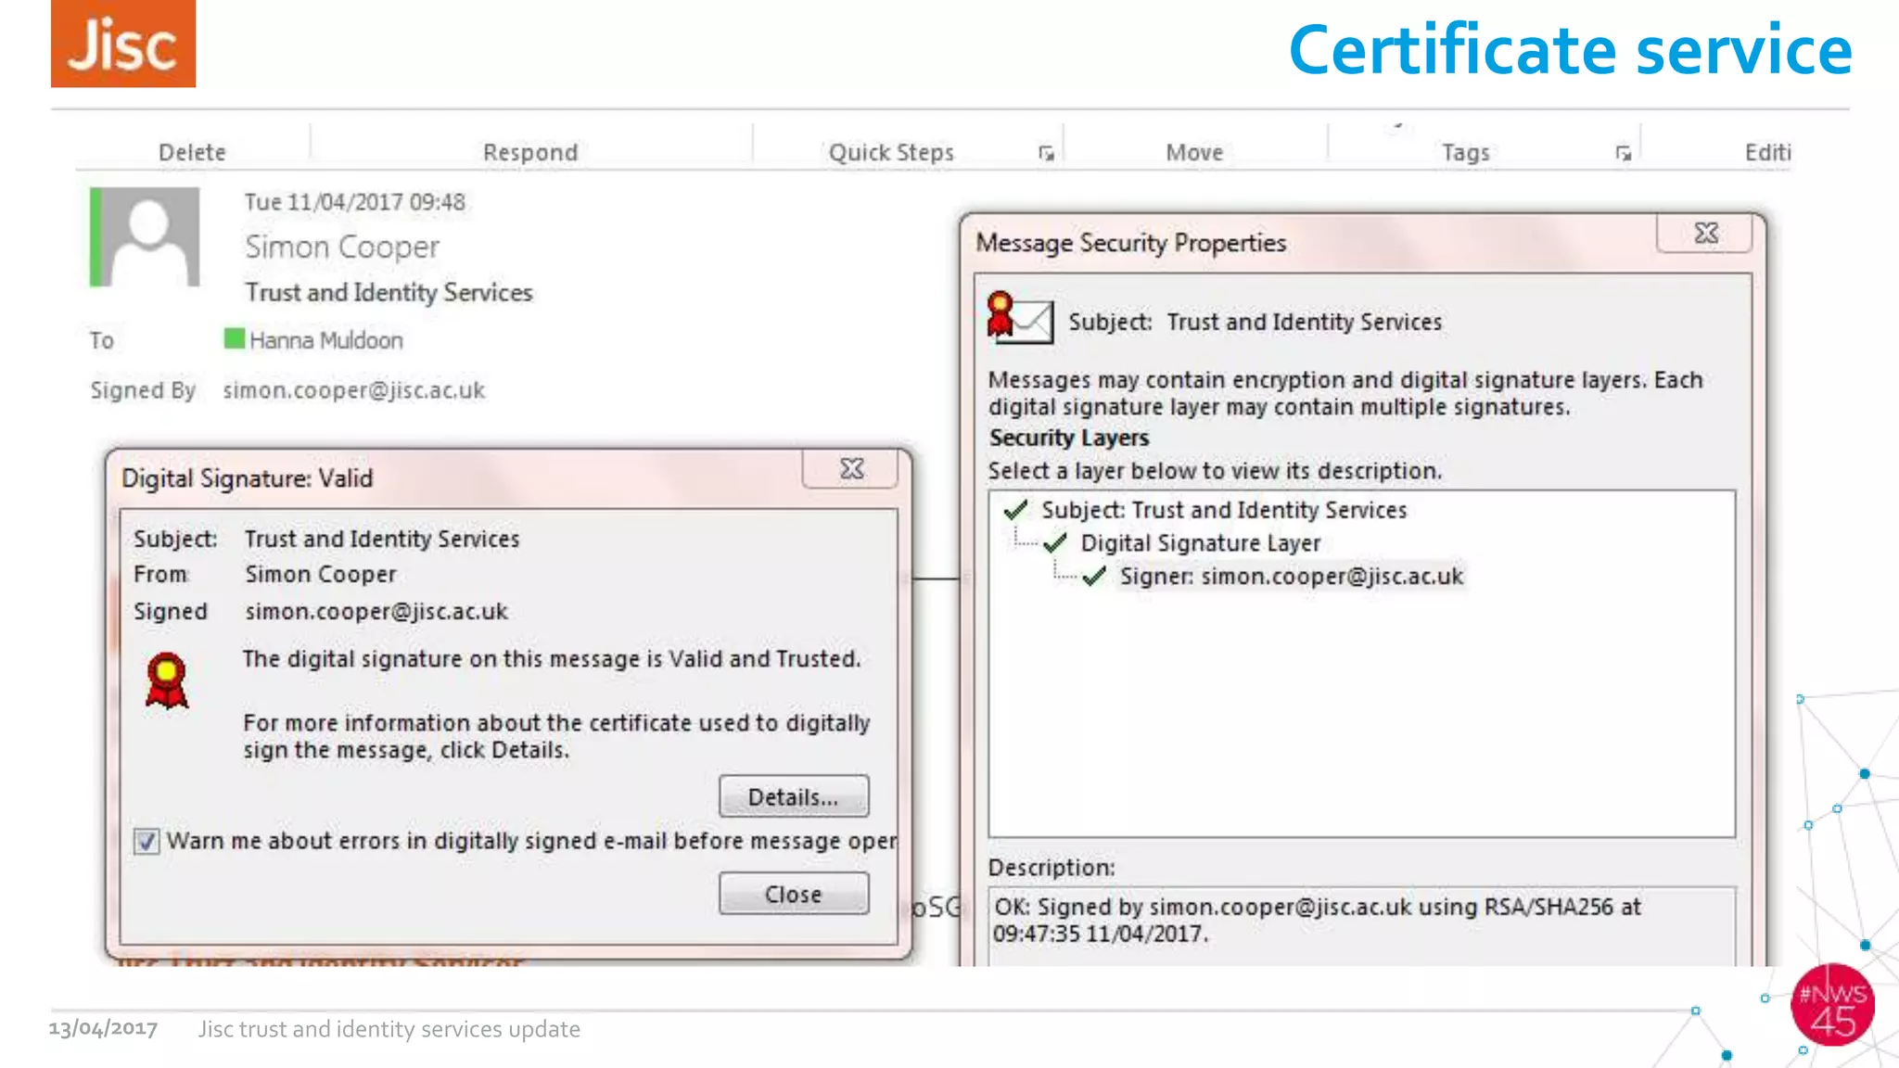Click the #NWS45 badge icon
The image size is (1899, 1068).
pos(1832,1006)
